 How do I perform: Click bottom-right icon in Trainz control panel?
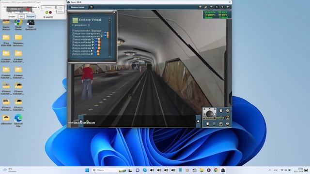[x=228, y=124]
